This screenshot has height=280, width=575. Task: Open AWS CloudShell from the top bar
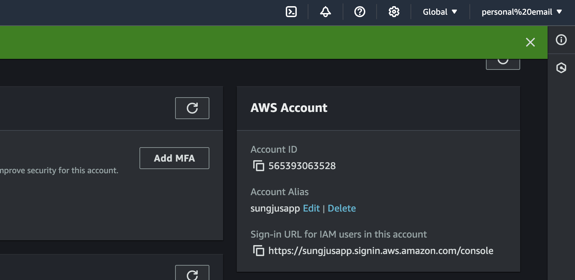coord(291,12)
